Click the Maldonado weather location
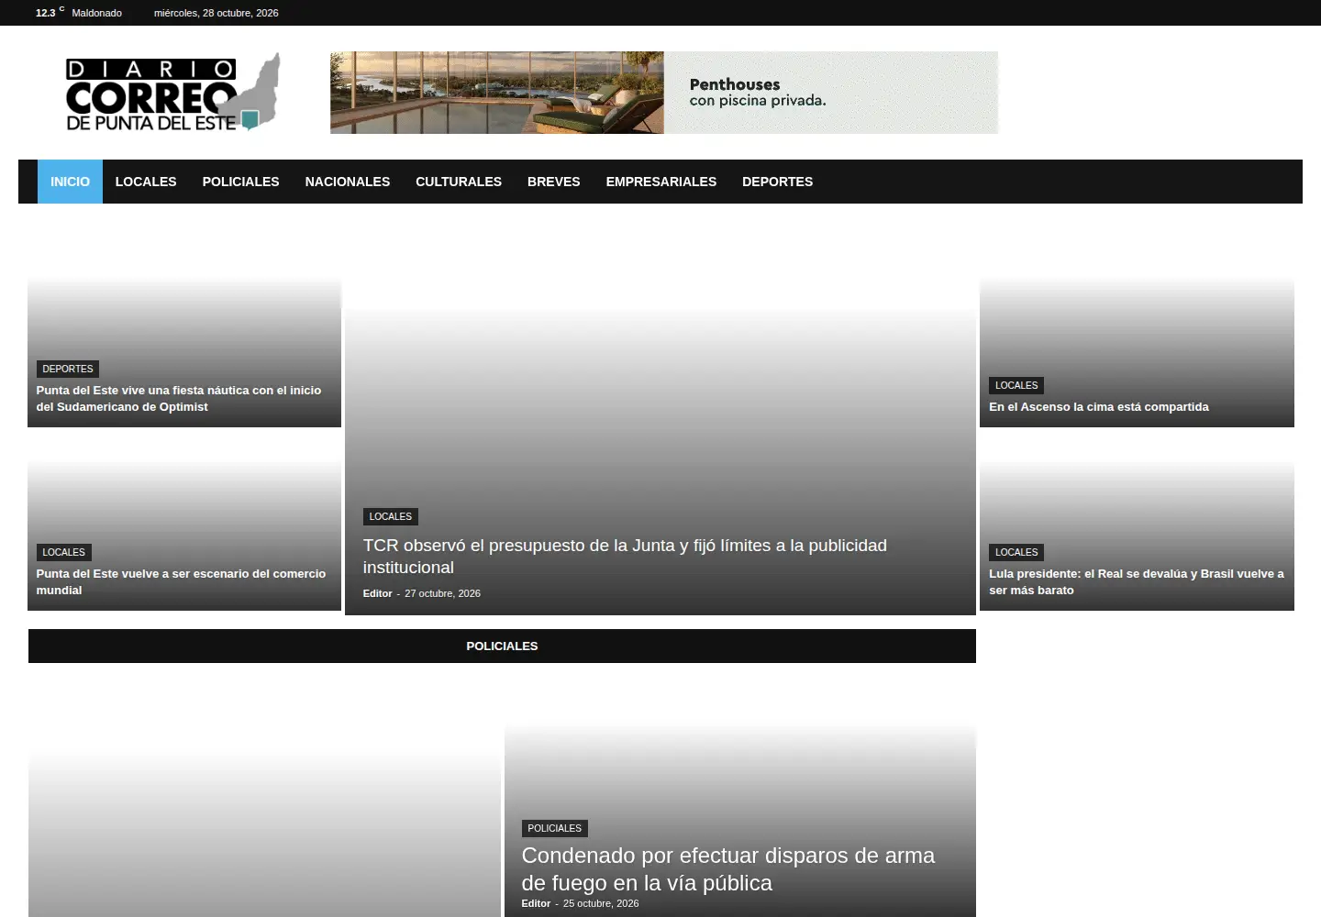The width and height of the screenshot is (1321, 917). (96, 13)
